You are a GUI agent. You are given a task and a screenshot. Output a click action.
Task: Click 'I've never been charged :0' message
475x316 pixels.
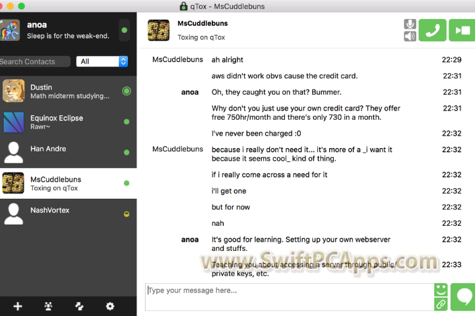pyautogui.click(x=256, y=134)
